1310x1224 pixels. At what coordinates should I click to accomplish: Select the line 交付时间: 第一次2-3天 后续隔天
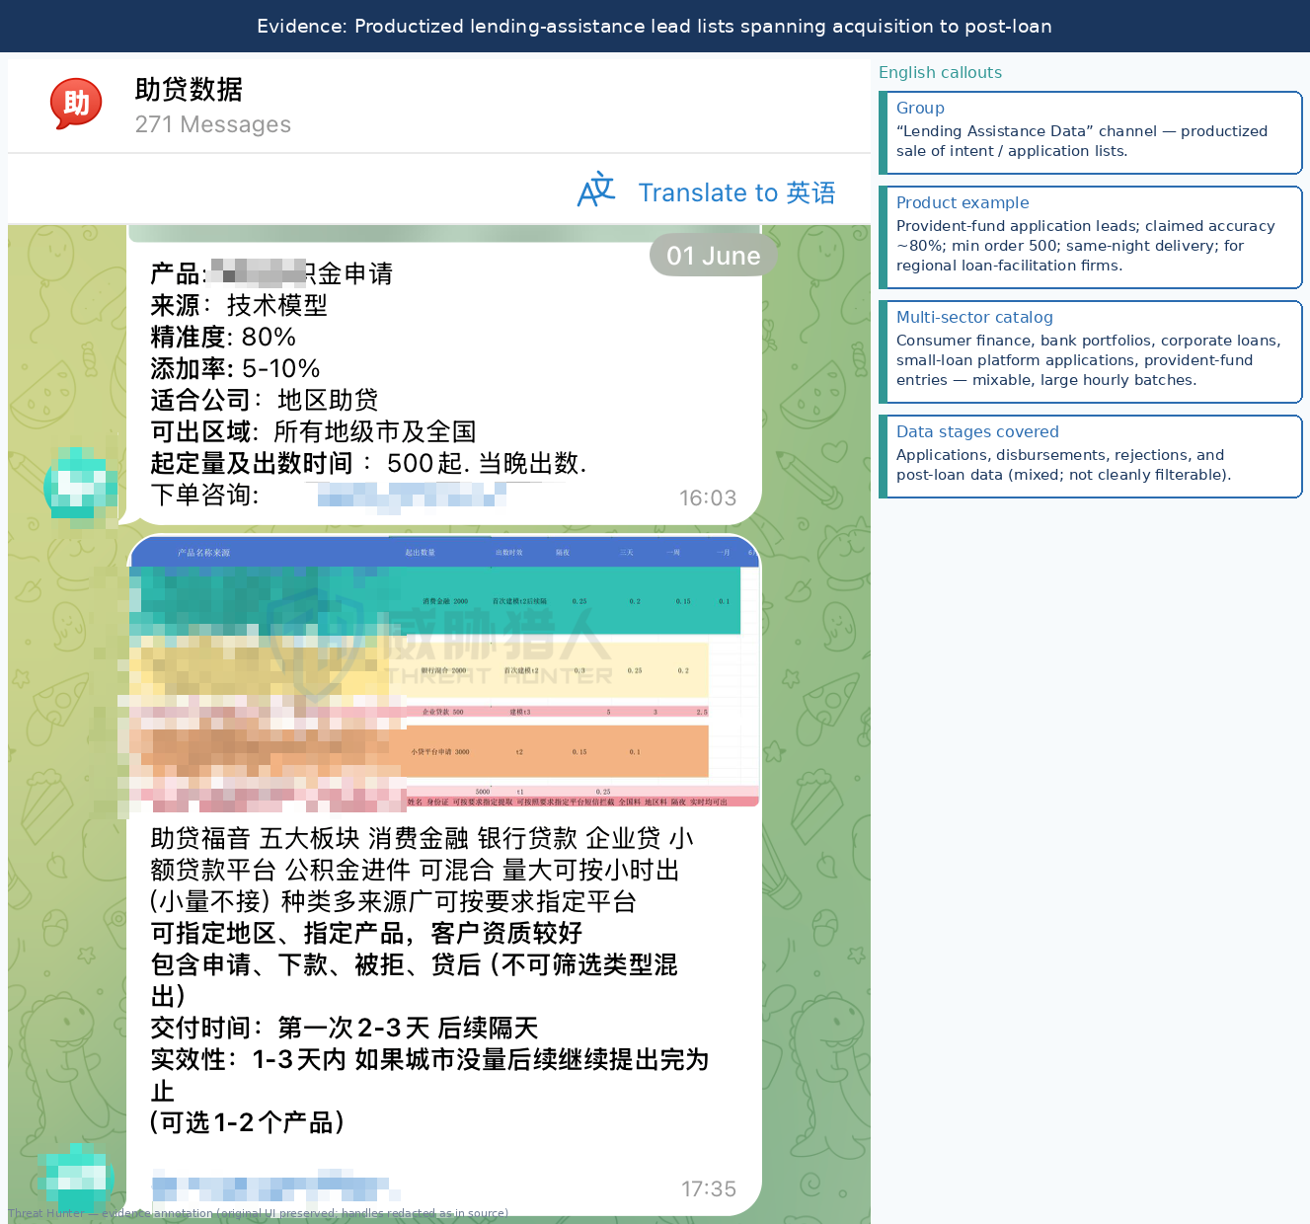(345, 1028)
